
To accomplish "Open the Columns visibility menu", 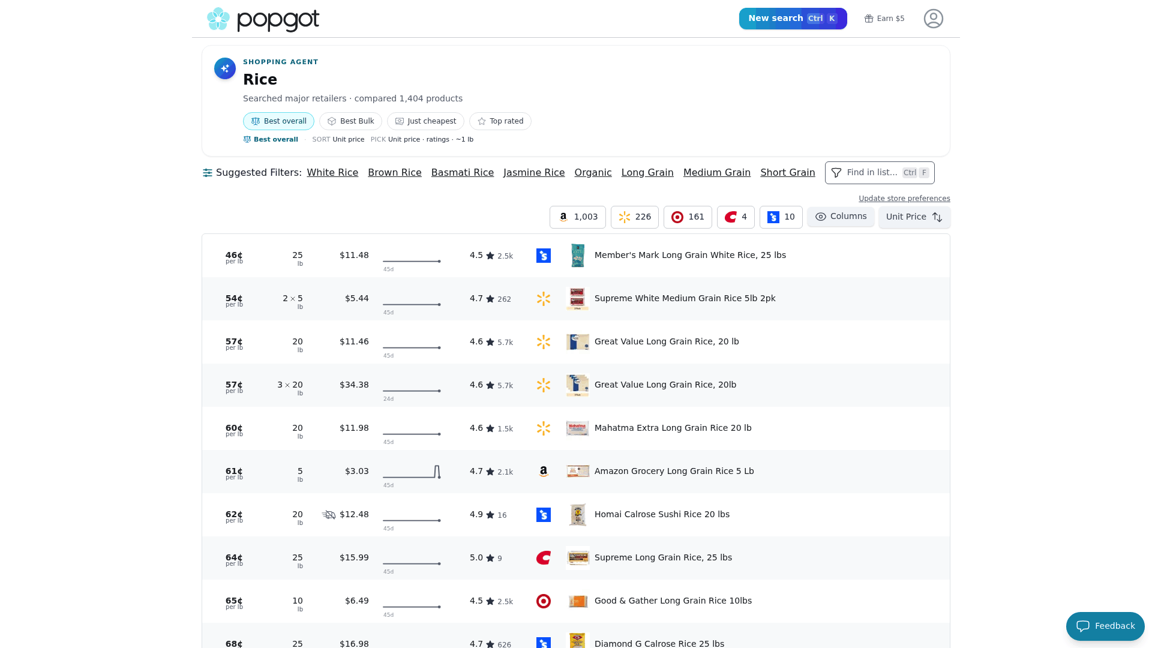I will [840, 217].
